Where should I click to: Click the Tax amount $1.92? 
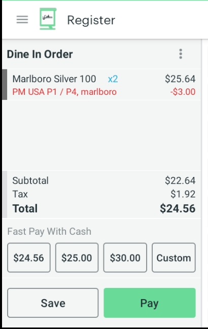[x=183, y=194]
